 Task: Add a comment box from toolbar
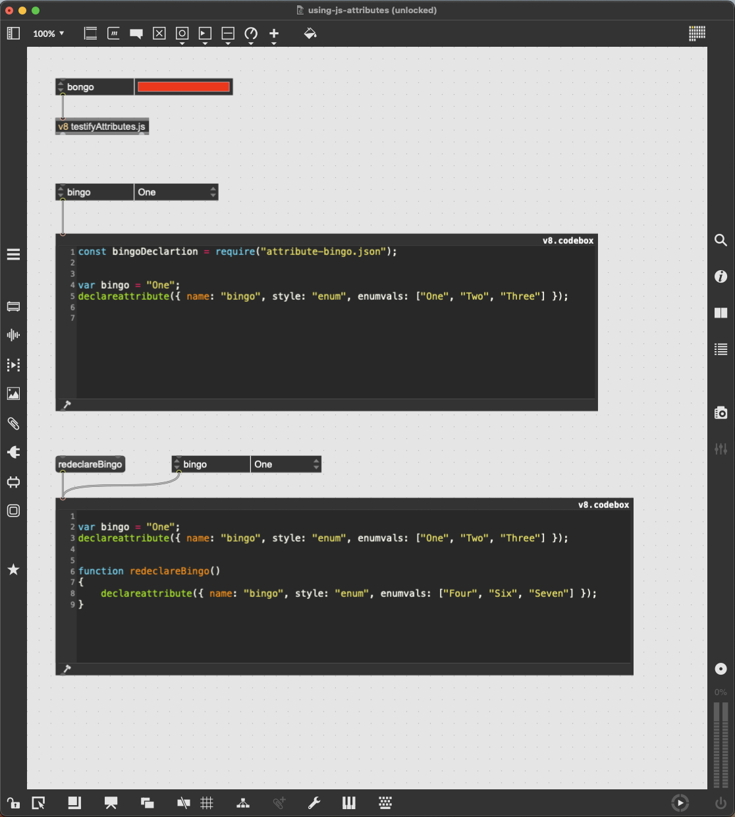click(x=136, y=34)
